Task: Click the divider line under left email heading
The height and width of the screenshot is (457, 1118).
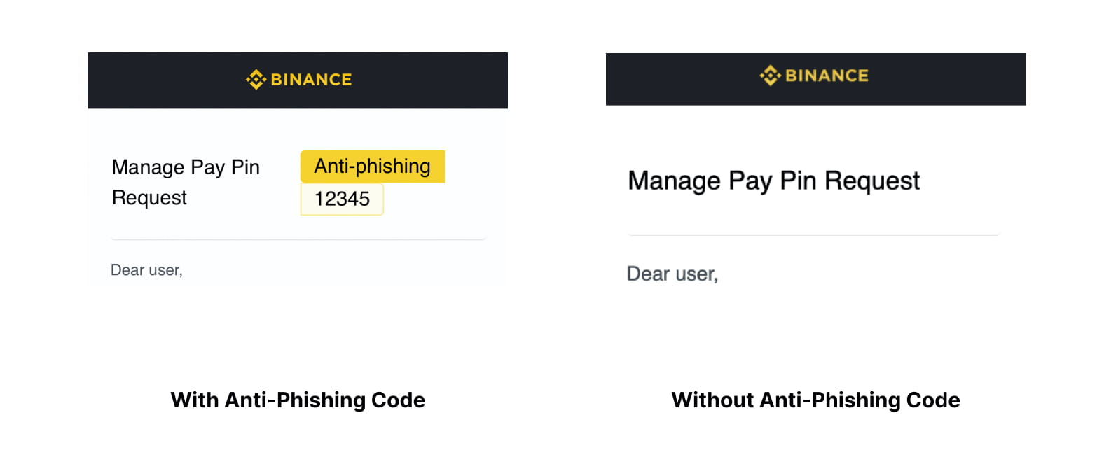Action: click(x=298, y=239)
